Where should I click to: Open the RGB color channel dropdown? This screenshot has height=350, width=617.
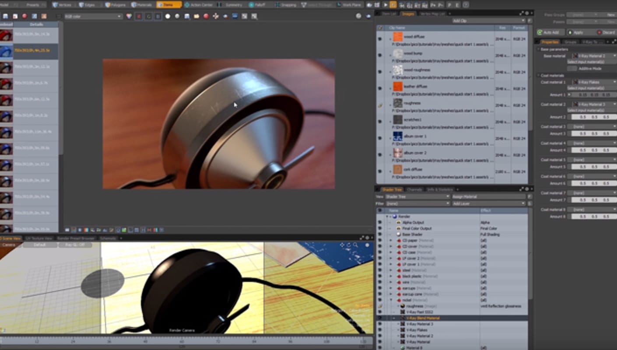coord(93,16)
